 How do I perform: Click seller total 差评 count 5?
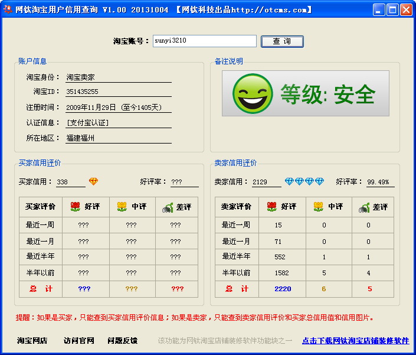(x=370, y=289)
